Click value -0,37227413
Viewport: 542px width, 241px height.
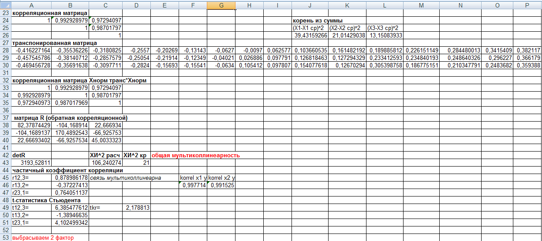[70, 185]
